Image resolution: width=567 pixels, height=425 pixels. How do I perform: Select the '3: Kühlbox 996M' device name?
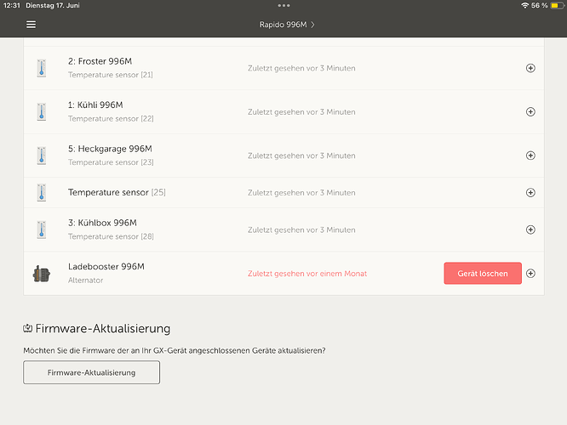[102, 223]
